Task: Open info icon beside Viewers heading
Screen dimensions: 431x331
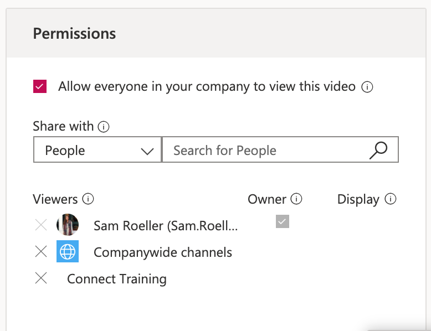Action: point(88,199)
